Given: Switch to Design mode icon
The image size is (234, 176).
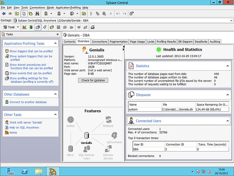Looking at the screenshot, I should click(24, 27).
